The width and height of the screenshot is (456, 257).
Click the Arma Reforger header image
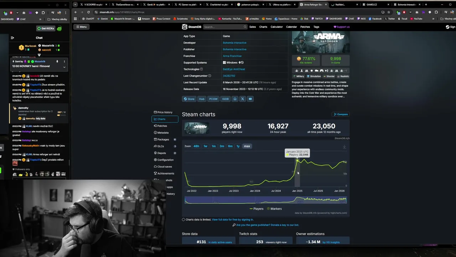[321, 42]
